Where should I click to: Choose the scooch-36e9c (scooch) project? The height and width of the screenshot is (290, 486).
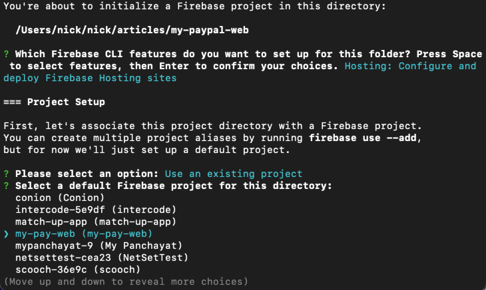[x=77, y=269]
